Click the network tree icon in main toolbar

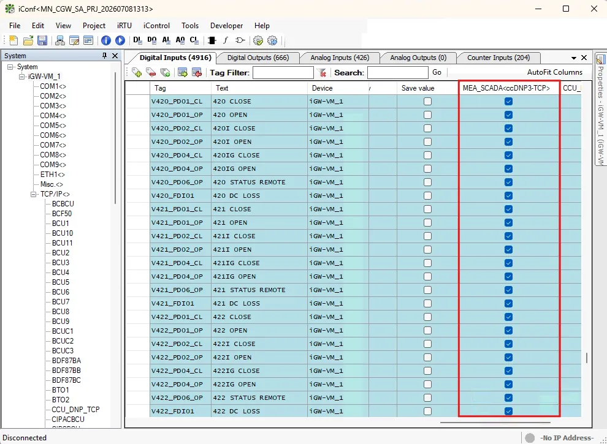pos(60,40)
